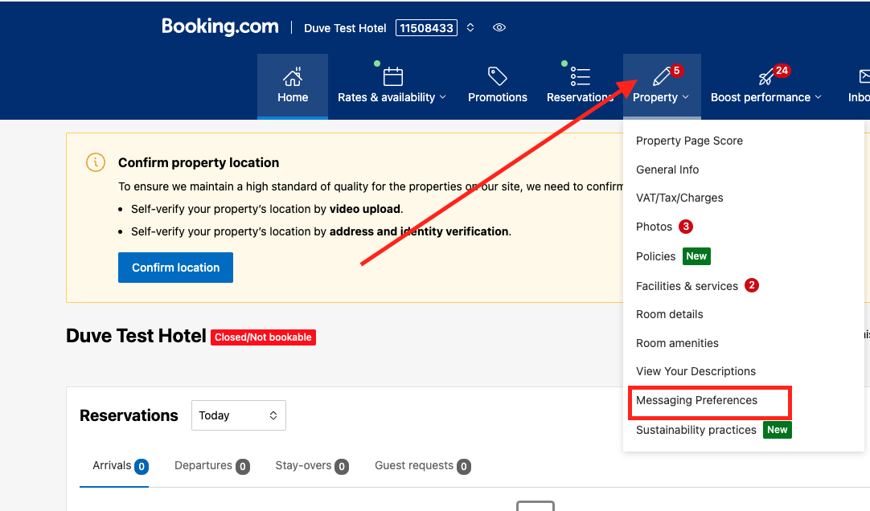Click the Promotions tag icon

[497, 76]
